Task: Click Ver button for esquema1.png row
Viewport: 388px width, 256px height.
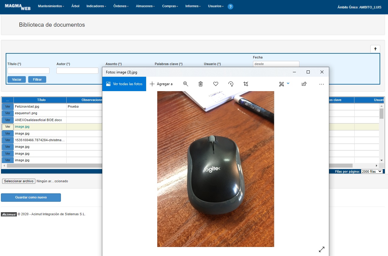Action: [x=8, y=113]
